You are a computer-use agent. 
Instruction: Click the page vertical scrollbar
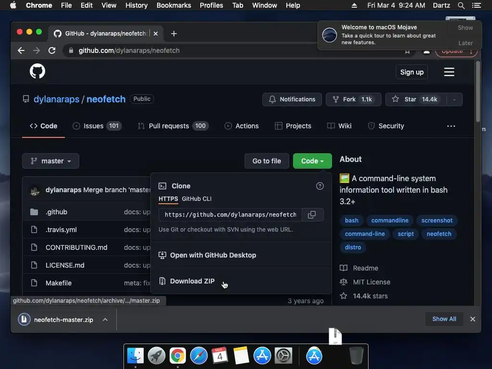coord(478,91)
